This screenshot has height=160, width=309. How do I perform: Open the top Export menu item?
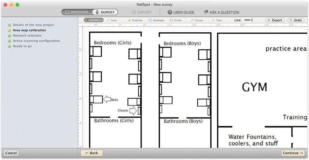pos(142,12)
